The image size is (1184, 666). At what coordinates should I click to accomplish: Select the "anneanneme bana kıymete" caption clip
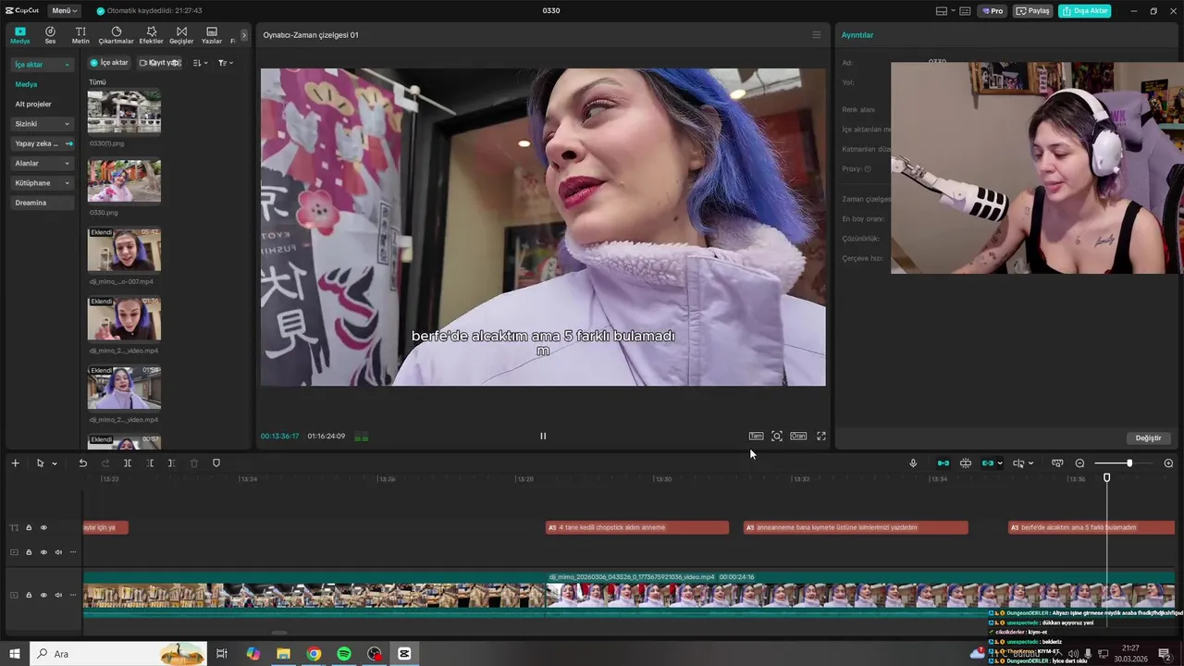(856, 527)
